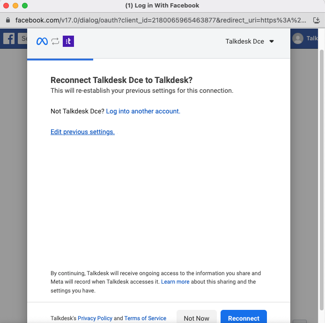Click the Learn more link
This screenshot has height=323, width=325.
point(175,282)
